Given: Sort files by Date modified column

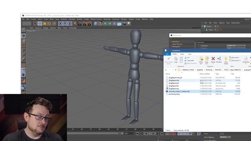Looking at the screenshot, I should 205,74.
